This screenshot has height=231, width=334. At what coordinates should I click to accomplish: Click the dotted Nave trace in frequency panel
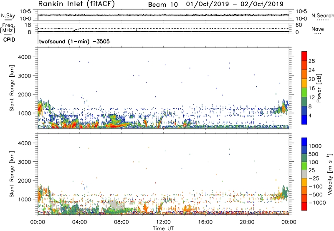pos(163,29)
